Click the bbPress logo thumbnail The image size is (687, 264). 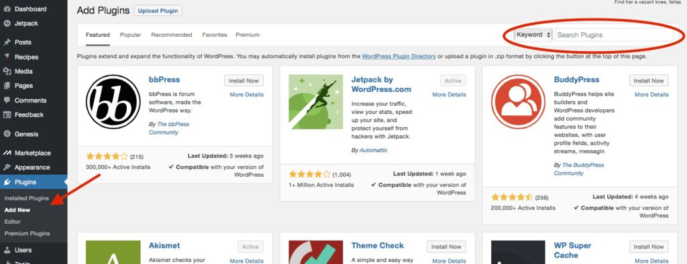tap(113, 102)
